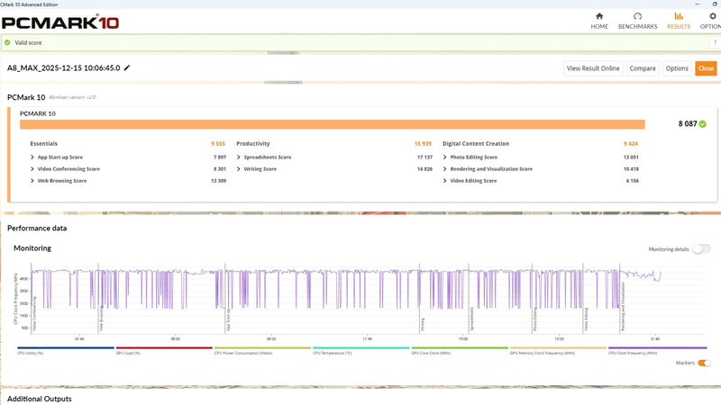Viewport: 721px width, 405px height.
Task: Expand the Web Browsing Score row
Action: 32,181
